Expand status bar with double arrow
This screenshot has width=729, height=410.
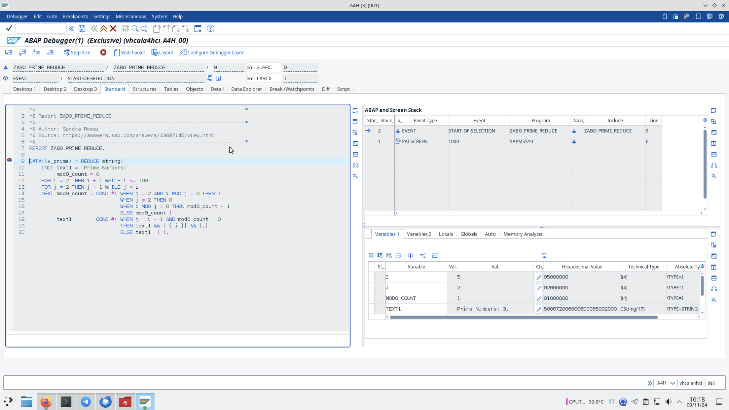pyautogui.click(x=650, y=383)
